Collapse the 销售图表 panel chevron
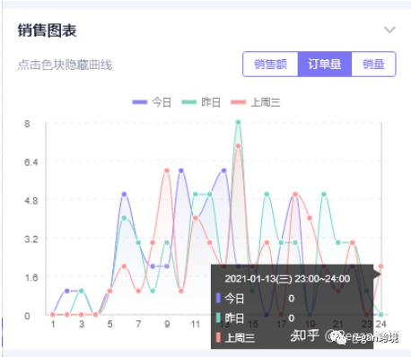This screenshot has height=357, width=411. pos(389,30)
